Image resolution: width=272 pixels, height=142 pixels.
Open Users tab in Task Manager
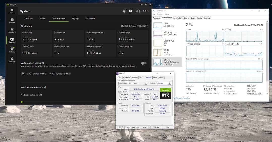tap(193, 18)
